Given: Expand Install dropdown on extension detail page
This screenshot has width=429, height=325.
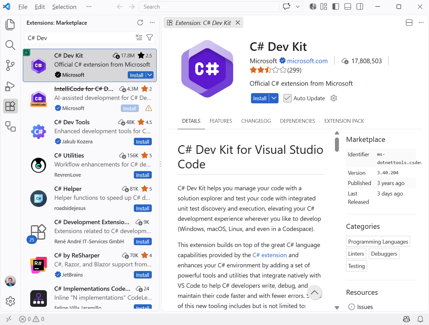Looking at the screenshot, I should [x=274, y=98].
